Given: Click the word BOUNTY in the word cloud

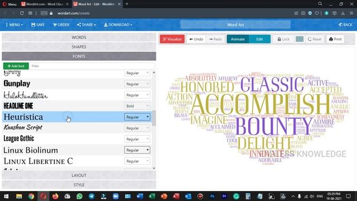Looking at the screenshot, I should (x=274, y=126).
